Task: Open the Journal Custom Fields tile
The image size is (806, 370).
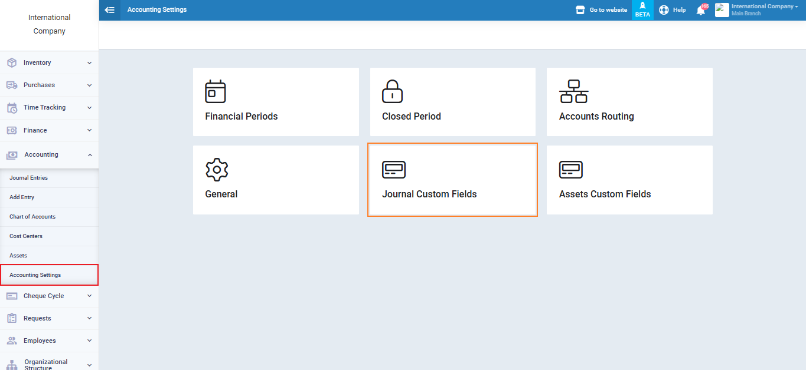Action: [452, 180]
